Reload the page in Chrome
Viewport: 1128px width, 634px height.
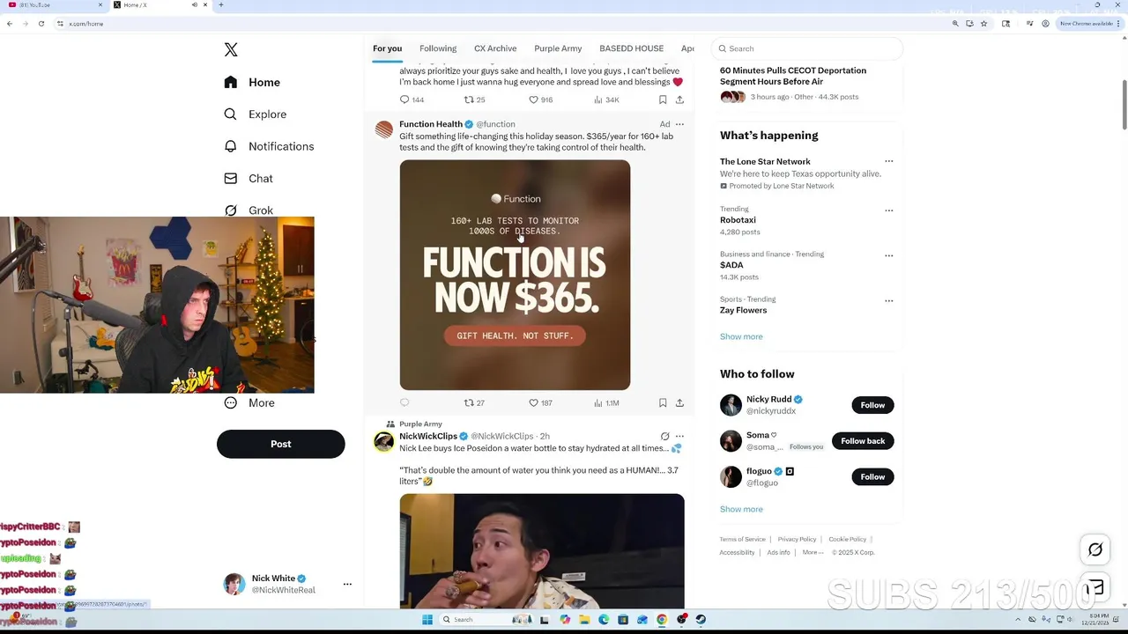pos(41,24)
